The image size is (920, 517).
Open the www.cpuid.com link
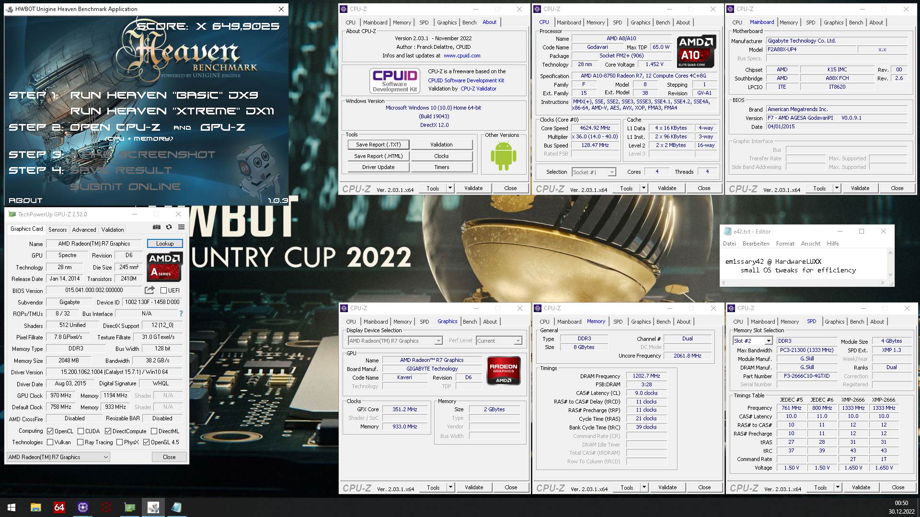[461, 56]
